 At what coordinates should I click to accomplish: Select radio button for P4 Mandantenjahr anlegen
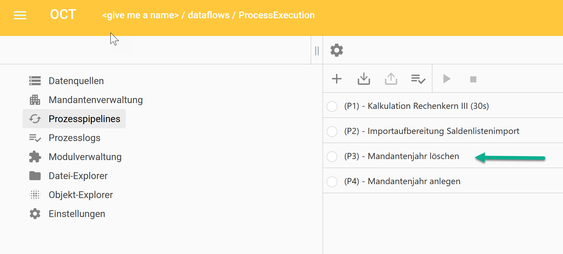coord(332,181)
